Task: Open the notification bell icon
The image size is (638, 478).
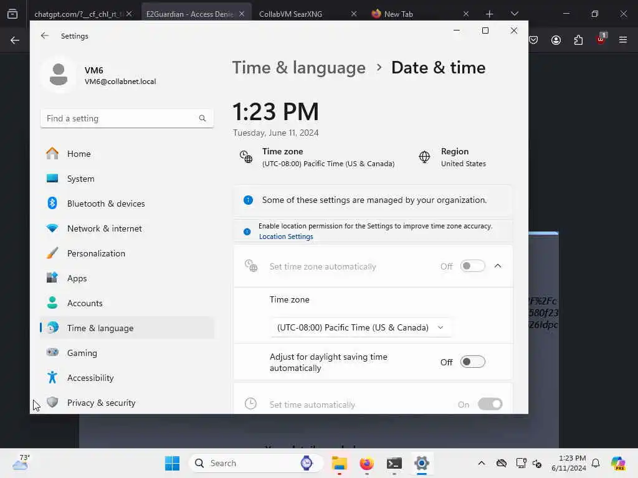Action: point(596,463)
